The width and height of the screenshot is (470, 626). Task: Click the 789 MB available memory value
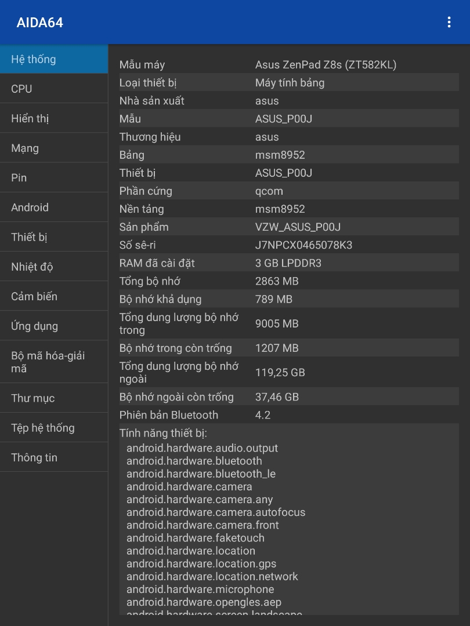[274, 299]
